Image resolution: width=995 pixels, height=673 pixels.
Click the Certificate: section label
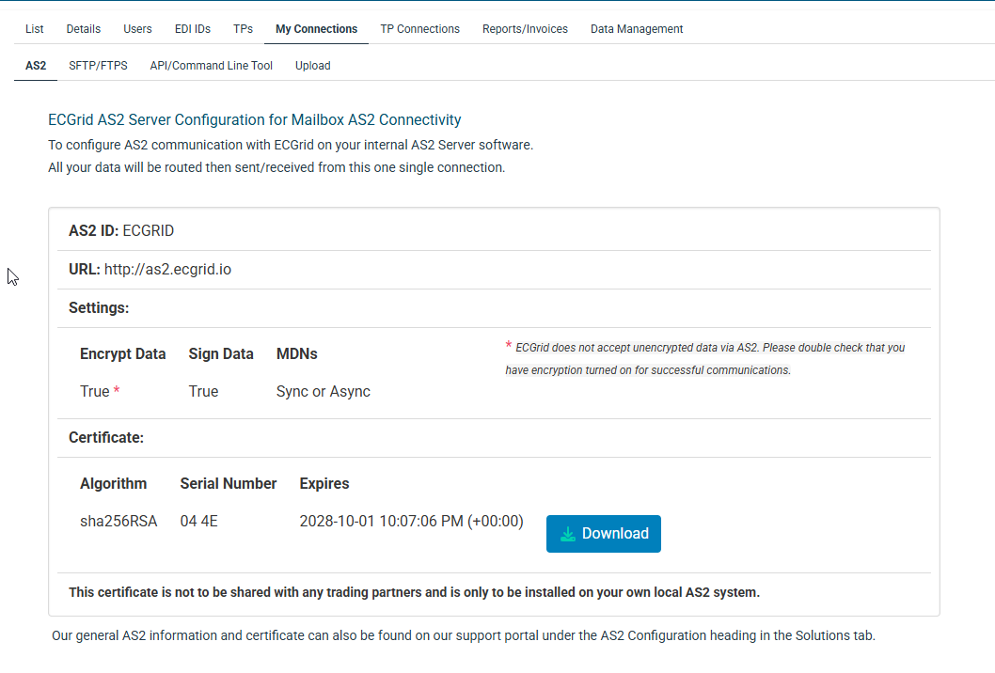pos(106,438)
